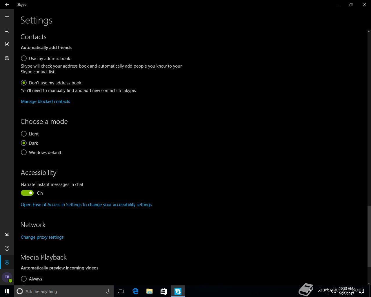Open the Windows Start menu
The image size is (371, 297).
(x=7, y=291)
